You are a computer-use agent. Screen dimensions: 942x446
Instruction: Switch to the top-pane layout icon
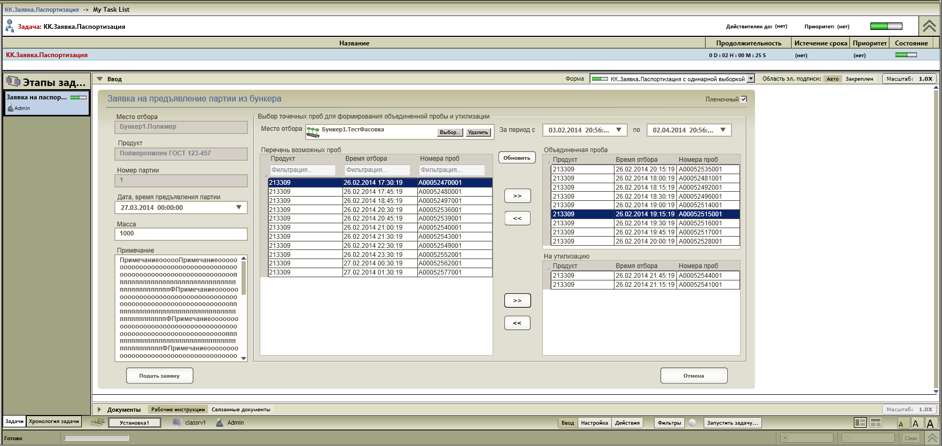click(x=876, y=422)
